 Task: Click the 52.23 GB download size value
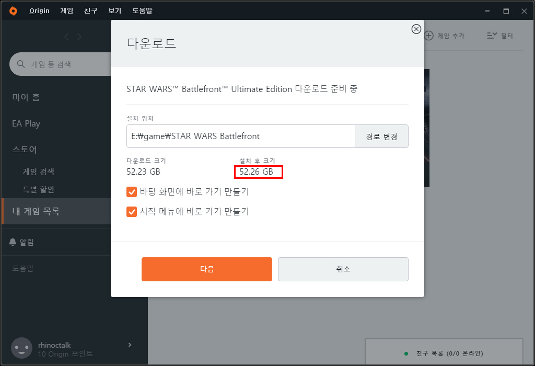pyautogui.click(x=143, y=171)
